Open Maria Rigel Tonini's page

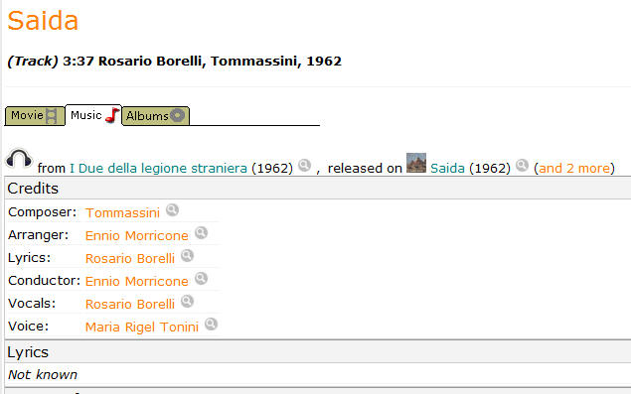[142, 327]
